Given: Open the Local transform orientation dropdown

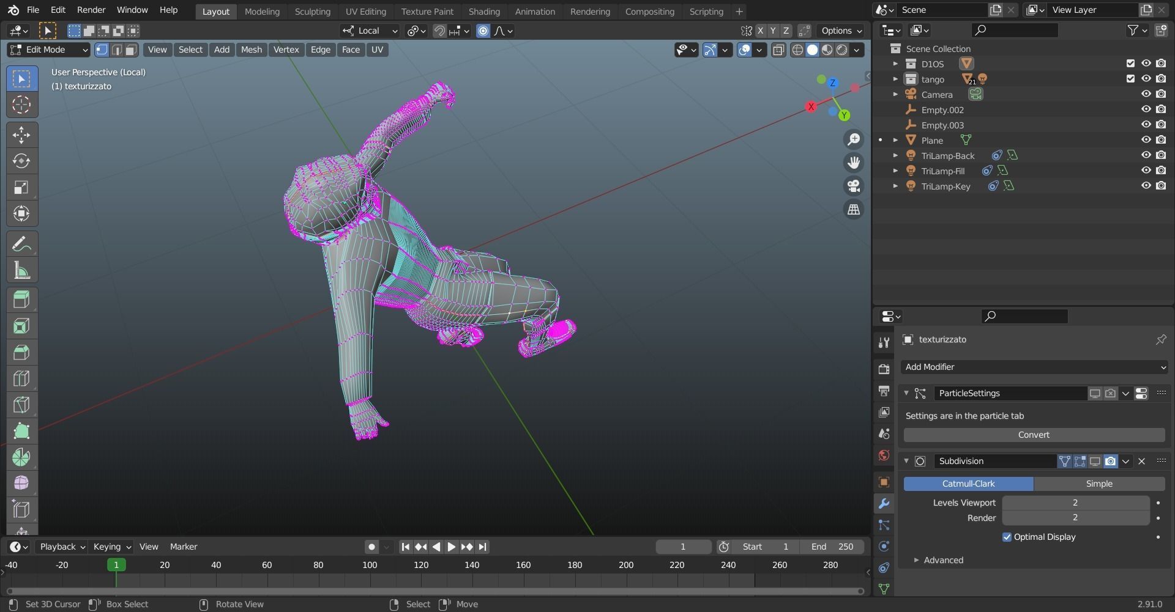Looking at the screenshot, I should (x=370, y=31).
